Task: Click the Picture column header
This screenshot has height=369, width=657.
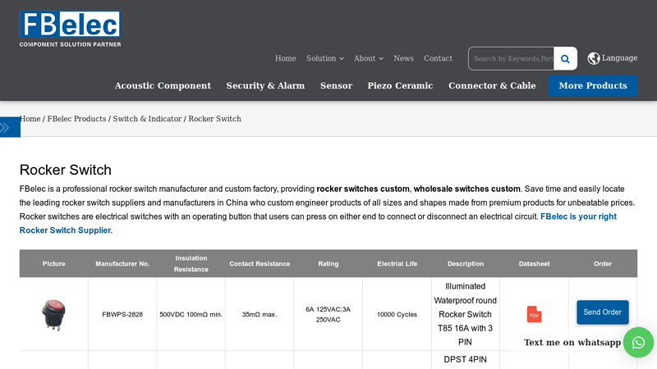Action: pyautogui.click(x=53, y=263)
